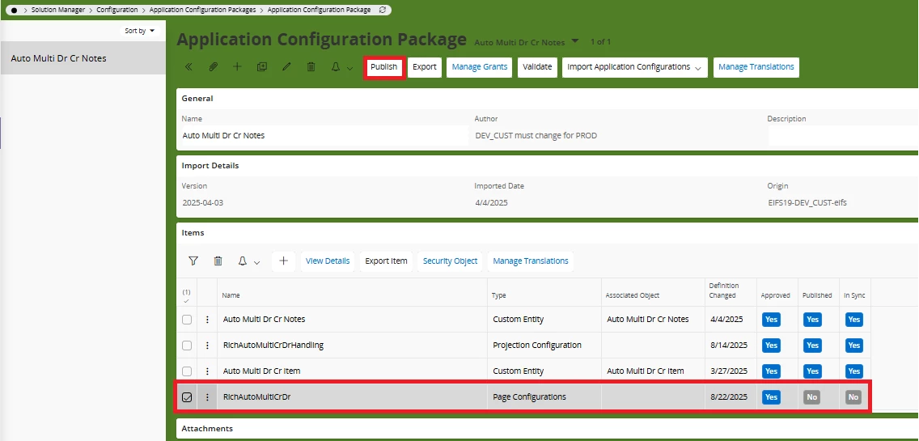Open Security Object
The image size is (919, 441).
[450, 261]
